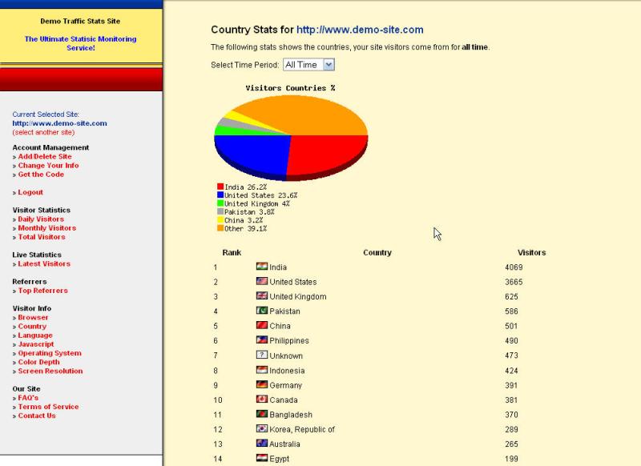Open Monthly Visitors statistics

click(47, 228)
